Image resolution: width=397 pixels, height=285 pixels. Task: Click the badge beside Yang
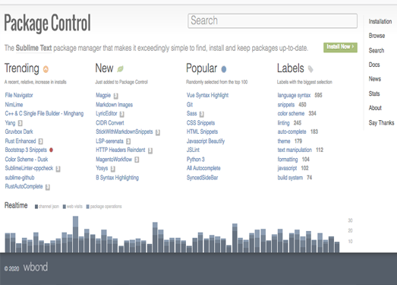point(20,123)
